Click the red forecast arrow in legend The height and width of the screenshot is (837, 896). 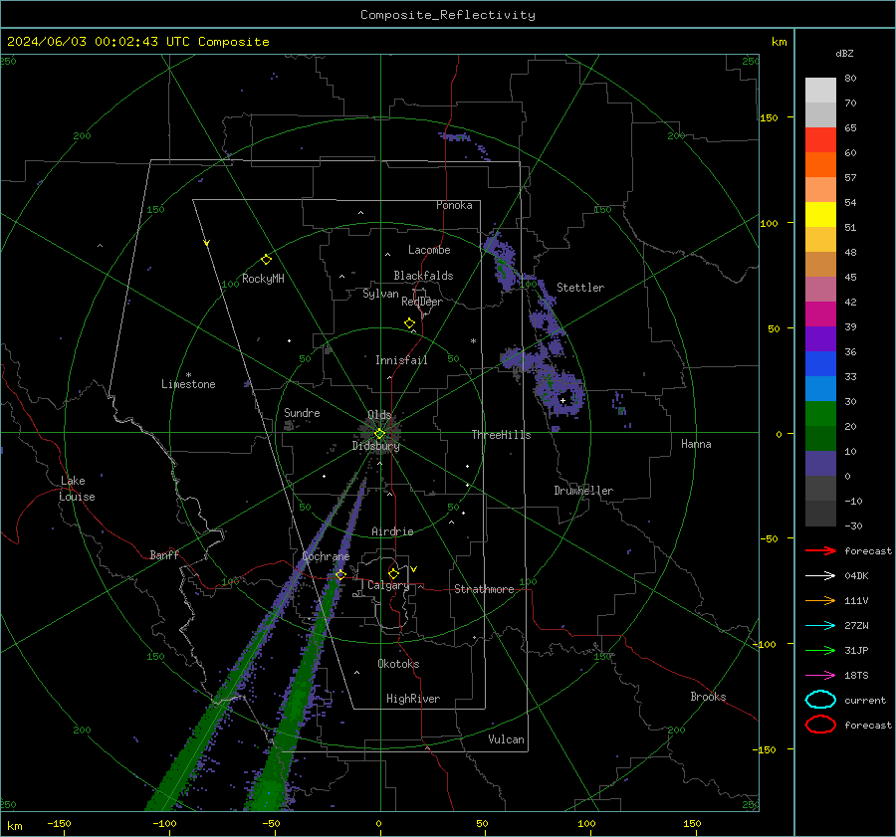tap(820, 550)
